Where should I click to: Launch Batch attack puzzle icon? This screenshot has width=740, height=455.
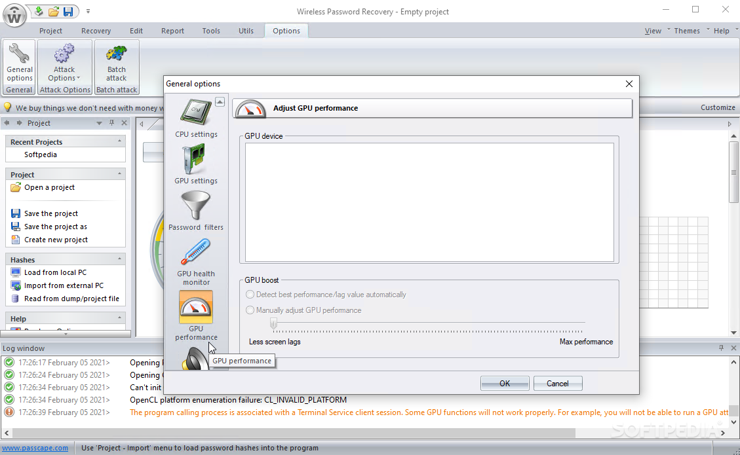(116, 53)
